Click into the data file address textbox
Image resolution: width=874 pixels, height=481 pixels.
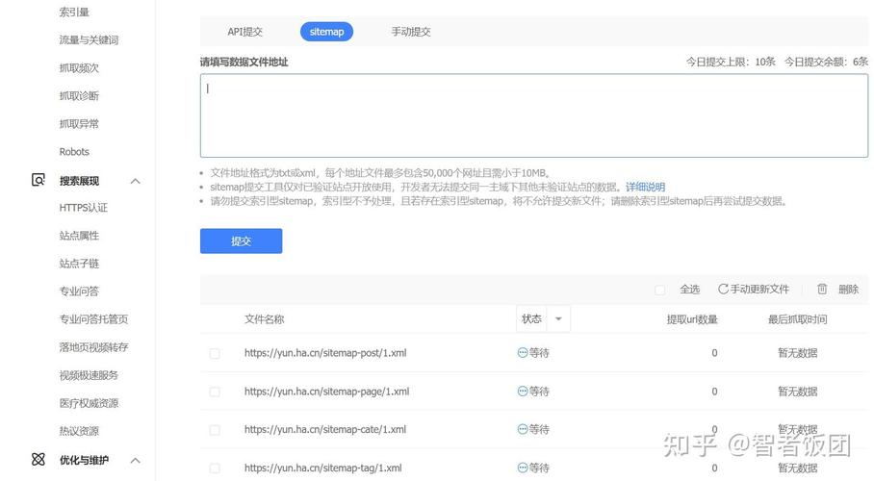[x=533, y=116]
